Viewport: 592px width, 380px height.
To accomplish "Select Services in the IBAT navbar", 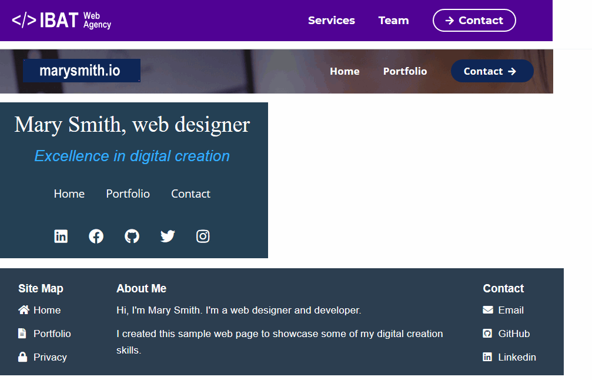I will pos(331,20).
